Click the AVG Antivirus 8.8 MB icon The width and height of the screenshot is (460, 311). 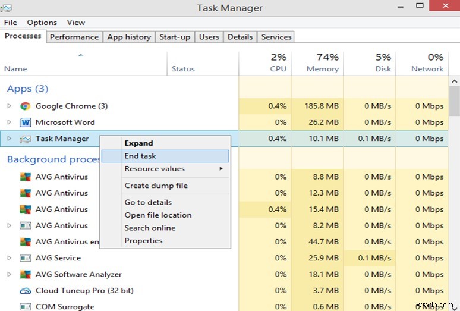coord(25,177)
